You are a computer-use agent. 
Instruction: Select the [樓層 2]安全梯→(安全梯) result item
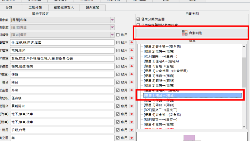pos(162,47)
